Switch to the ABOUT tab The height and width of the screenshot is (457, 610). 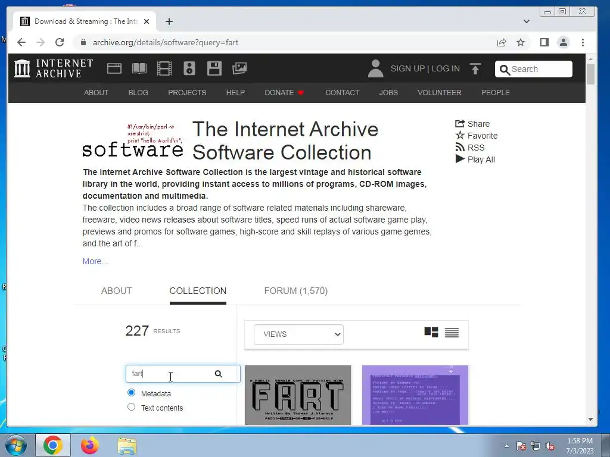pos(116,290)
